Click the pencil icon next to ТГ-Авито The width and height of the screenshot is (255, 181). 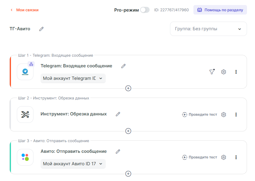click(41, 29)
